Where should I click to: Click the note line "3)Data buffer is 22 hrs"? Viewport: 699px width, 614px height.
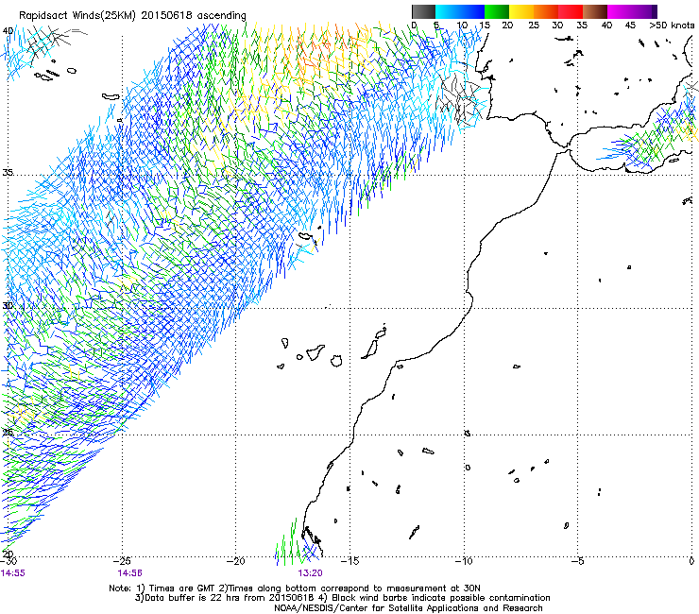pos(342,598)
